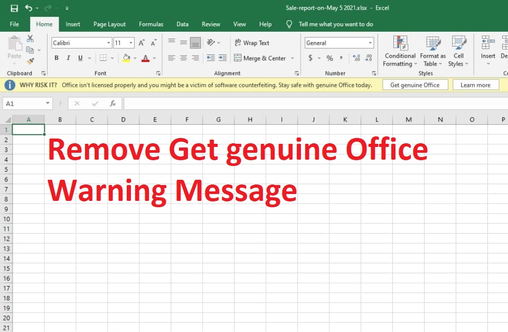The image size is (508, 332).
Task: Switch to the Insert tab
Action: point(72,24)
